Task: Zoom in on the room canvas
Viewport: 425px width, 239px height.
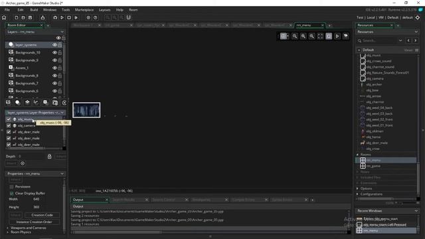Action: click(x=311, y=36)
